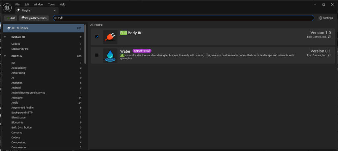The height and width of the screenshot is (151, 338).
Task: Click Version 0.1 text
Action: point(320,51)
